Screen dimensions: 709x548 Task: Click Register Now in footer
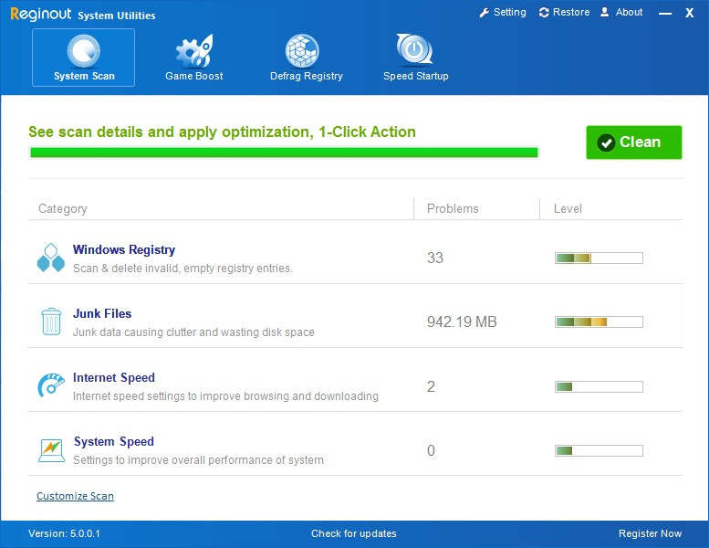650,533
